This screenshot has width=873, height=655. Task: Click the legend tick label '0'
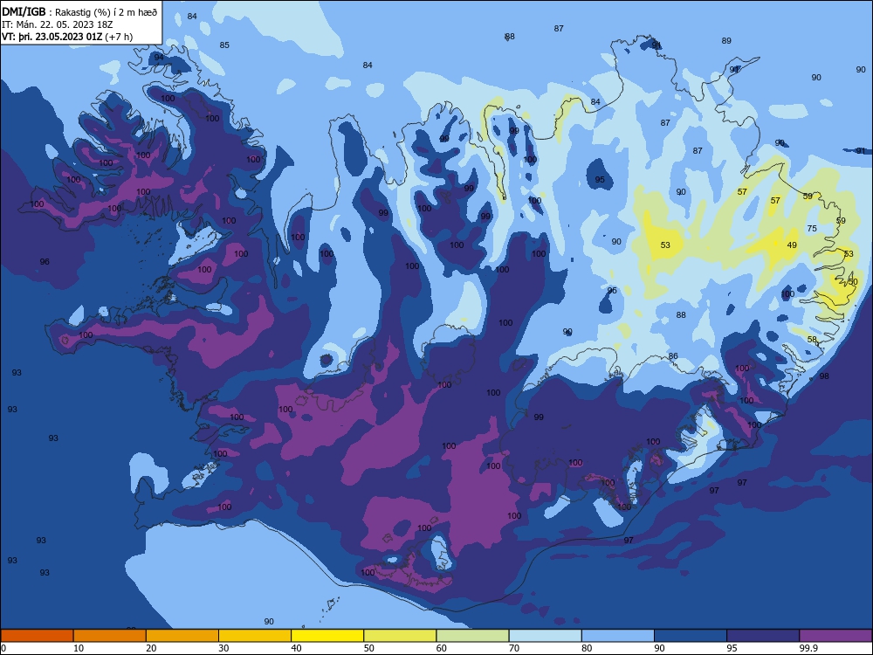[x=3, y=648]
